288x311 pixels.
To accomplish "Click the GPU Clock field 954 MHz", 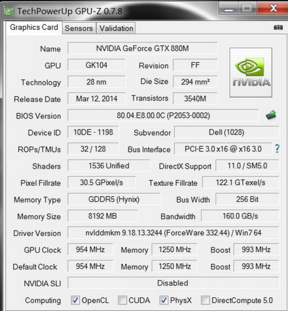I will (x=90, y=249).
